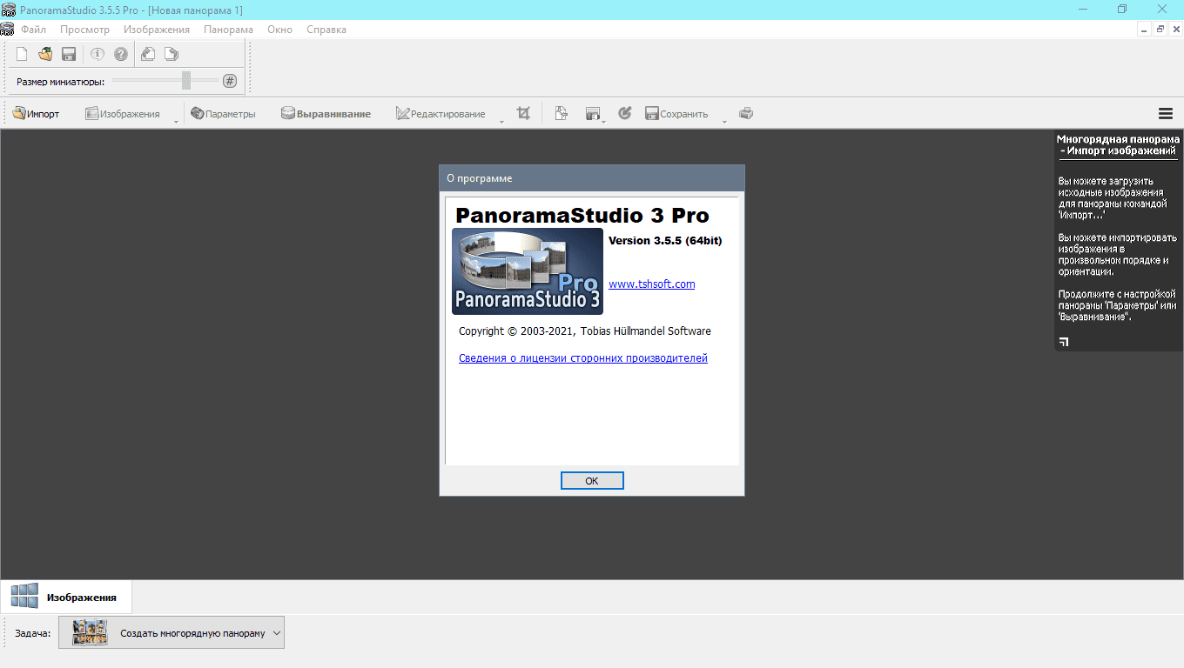Viewport: 1184px width, 668px height.
Task: Click the document icon left of Файл
Action: [x=8, y=30]
